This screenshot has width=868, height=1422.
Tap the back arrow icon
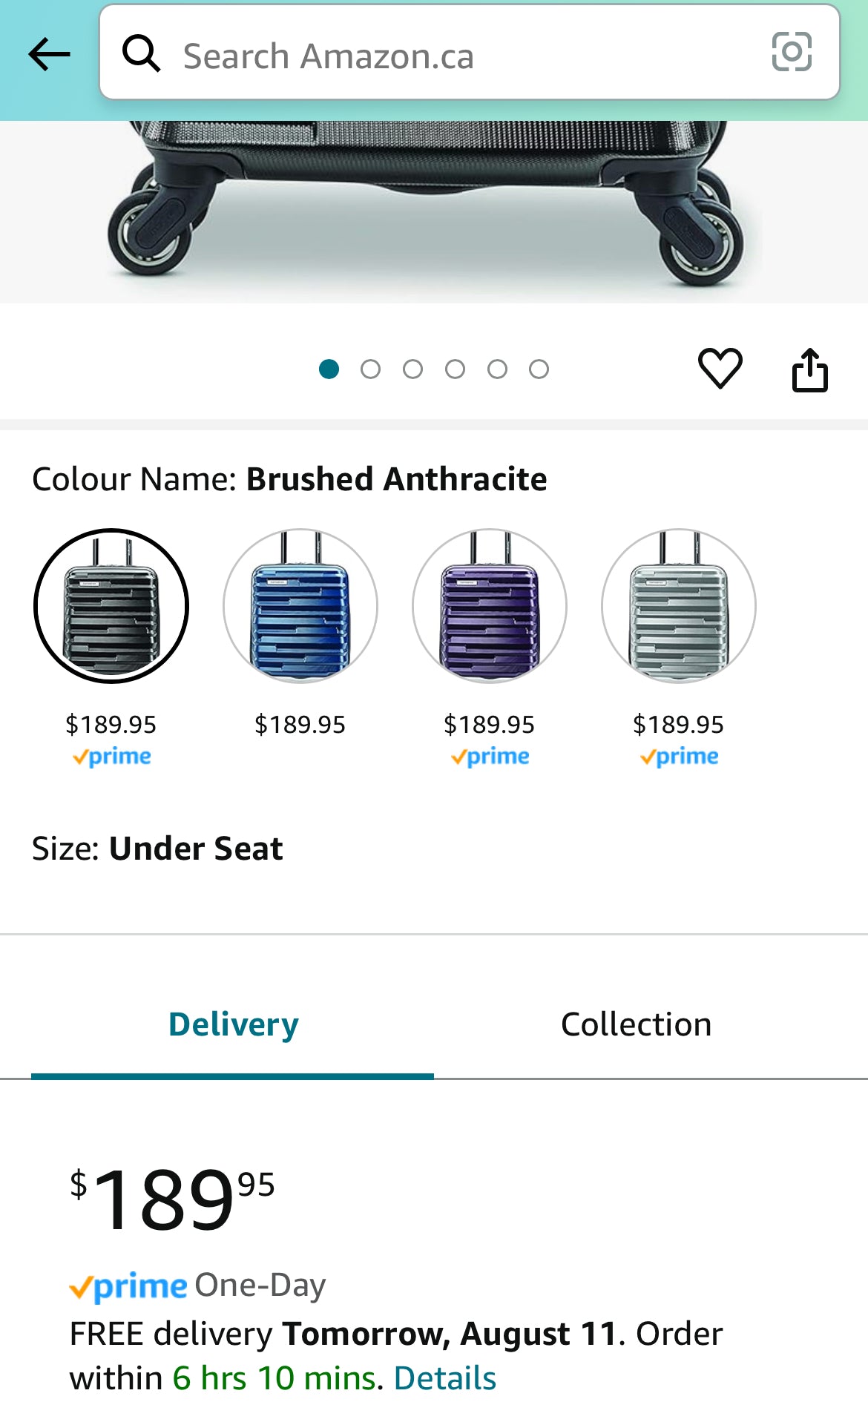(49, 54)
